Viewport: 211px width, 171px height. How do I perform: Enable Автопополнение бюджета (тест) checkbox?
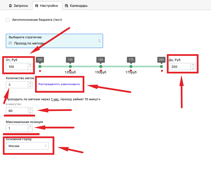(x=8, y=20)
